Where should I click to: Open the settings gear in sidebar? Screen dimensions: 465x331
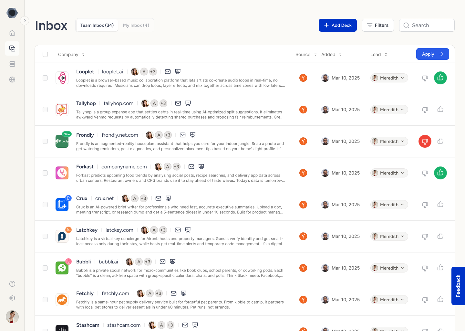point(12,298)
